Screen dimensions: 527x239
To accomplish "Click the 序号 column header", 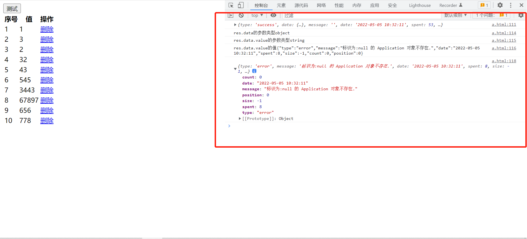I will (x=11, y=19).
